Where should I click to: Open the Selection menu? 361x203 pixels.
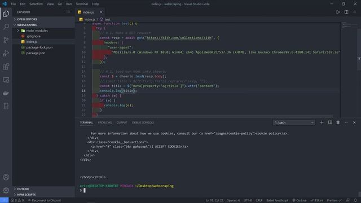pos(36,4)
